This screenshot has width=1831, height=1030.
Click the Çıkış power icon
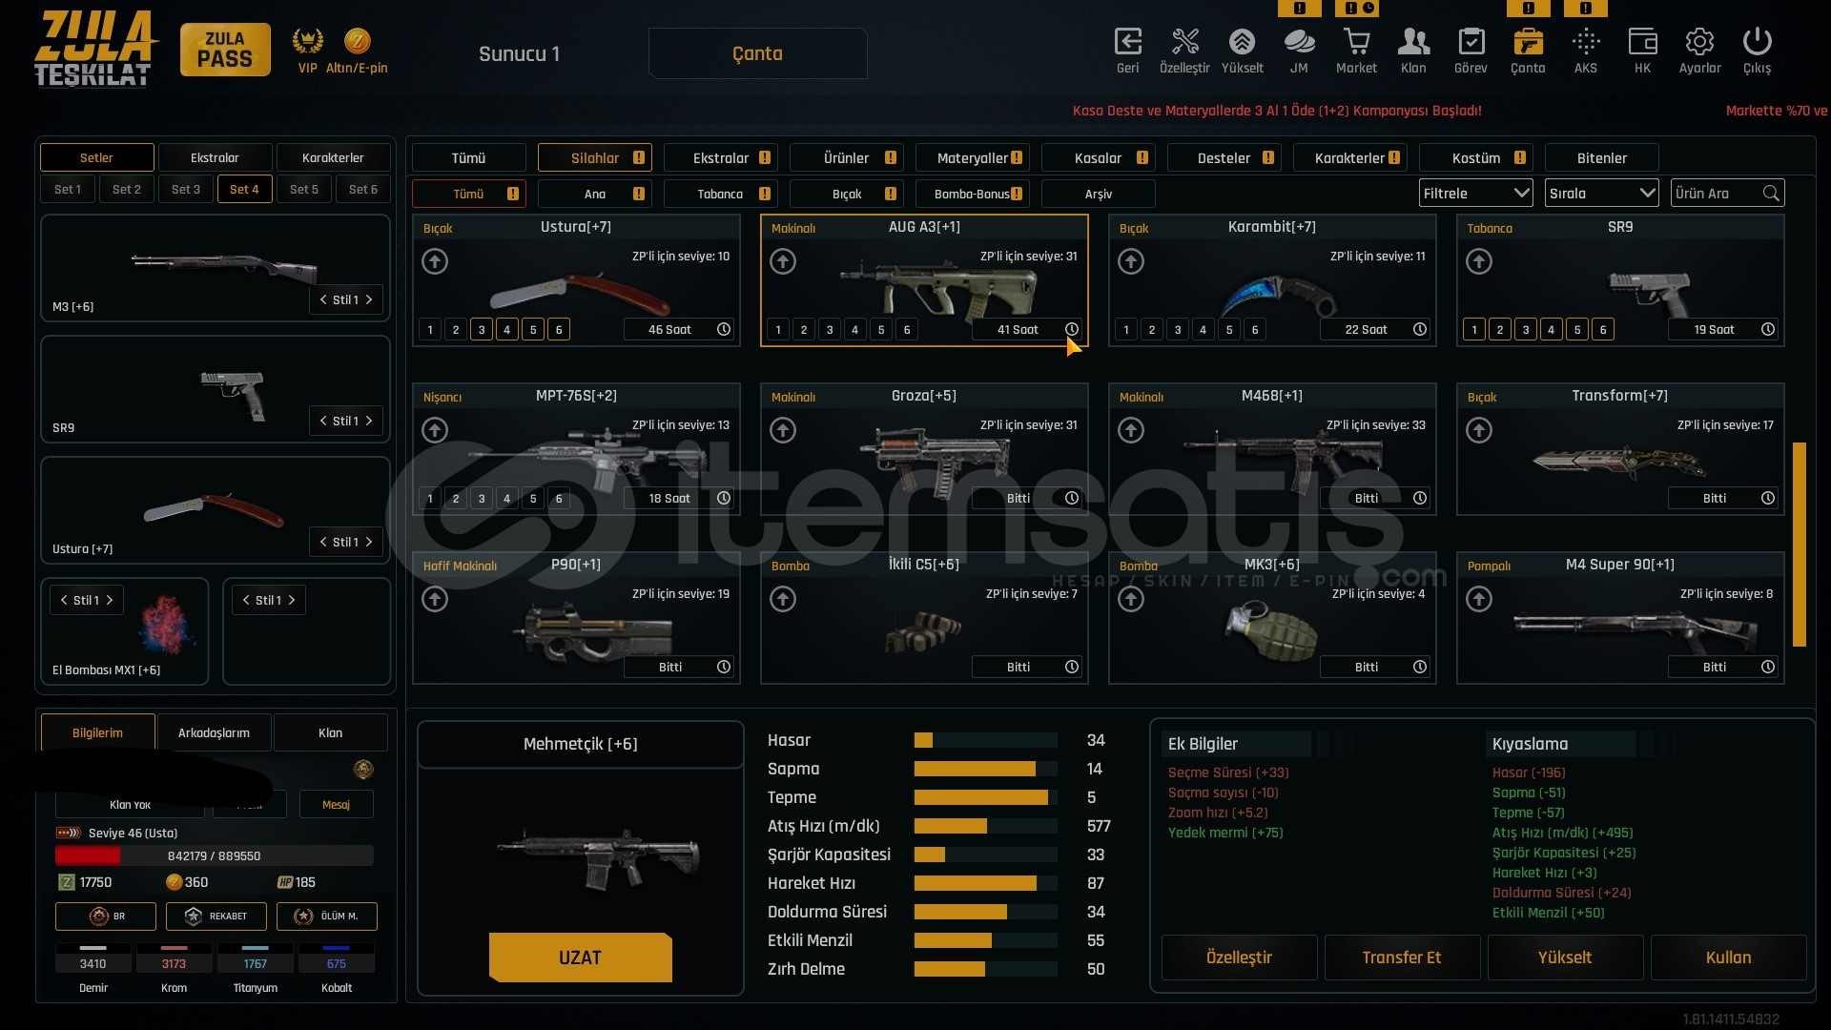pyautogui.click(x=1757, y=43)
